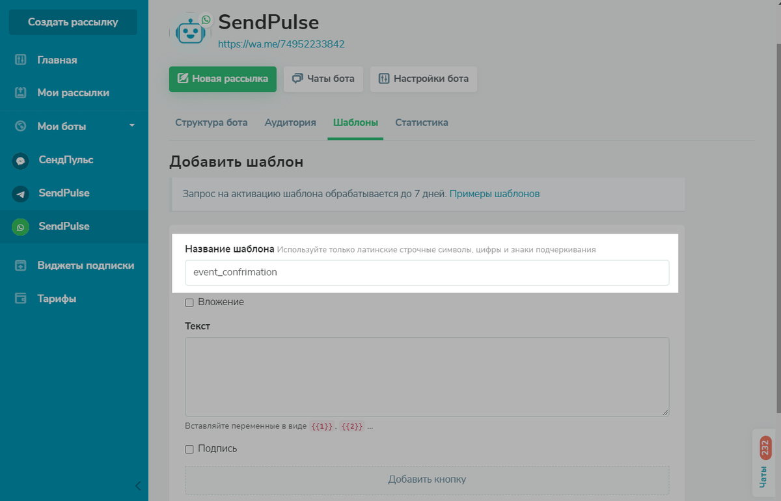Screen dimensions: 781x501
Task: Click the Тарифы wallet icon
Action: pos(21,299)
